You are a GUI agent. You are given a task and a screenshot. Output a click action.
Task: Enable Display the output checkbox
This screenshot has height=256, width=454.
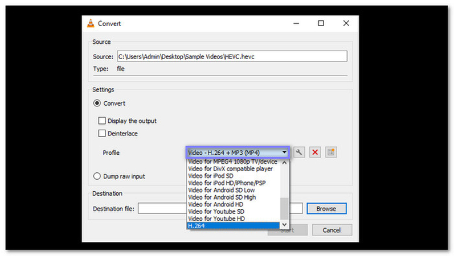point(102,121)
